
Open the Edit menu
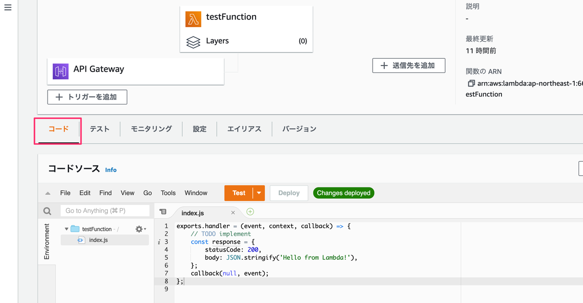[x=85, y=193]
